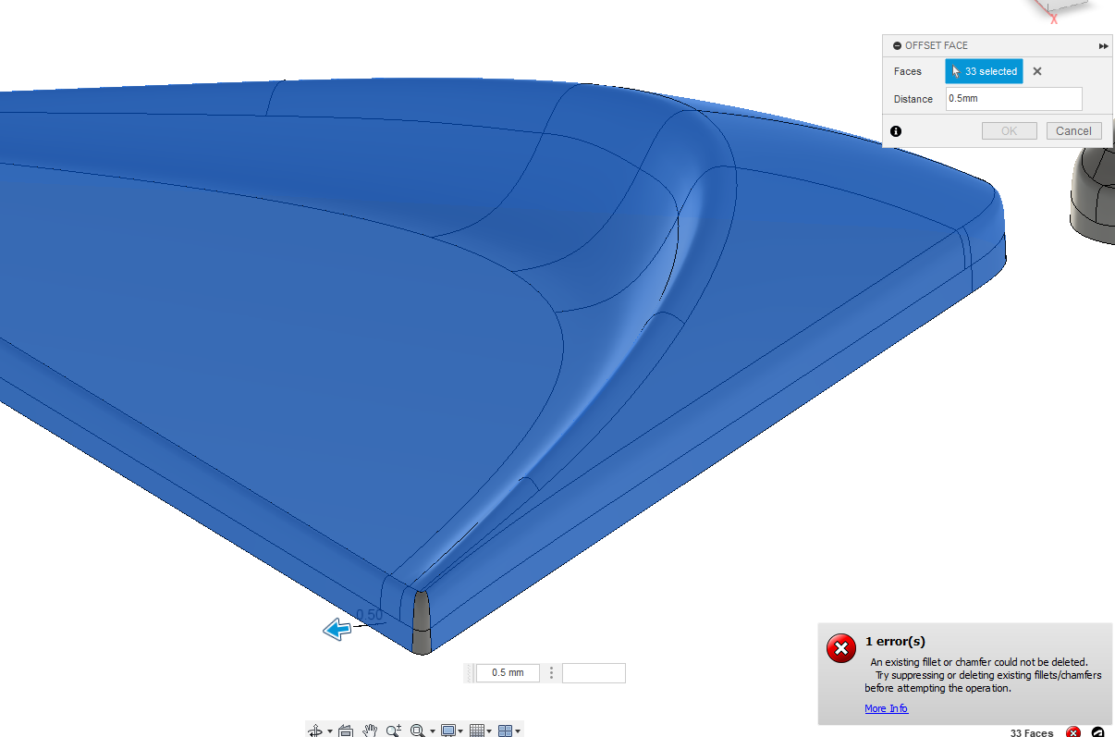Click double-arrow to expand dialog options

[1103, 45]
